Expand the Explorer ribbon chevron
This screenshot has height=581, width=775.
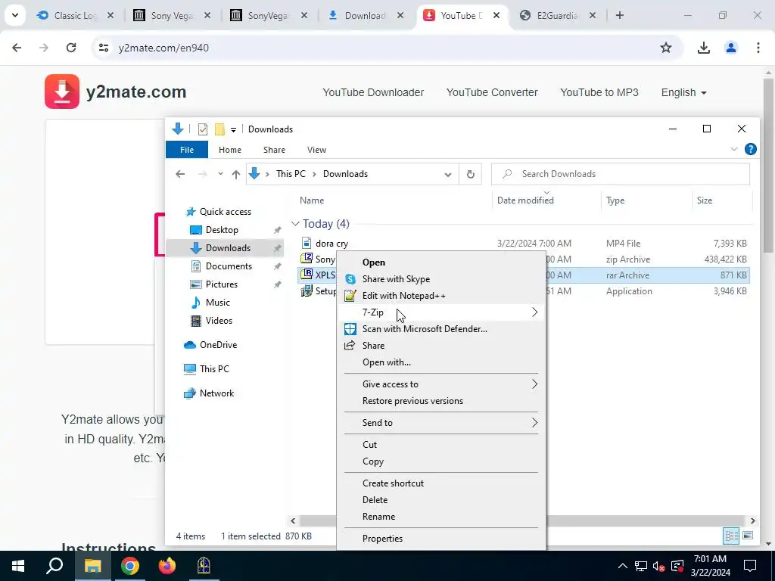pos(734,149)
